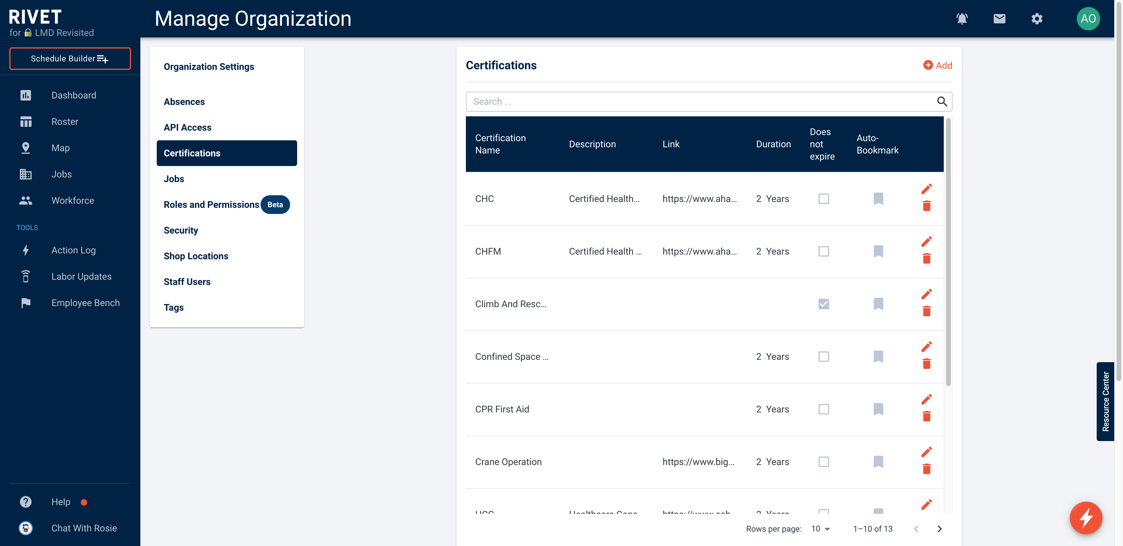This screenshot has width=1123, height=546.
Task: Click the Rosie chat avatar icon
Action: pyautogui.click(x=26, y=528)
